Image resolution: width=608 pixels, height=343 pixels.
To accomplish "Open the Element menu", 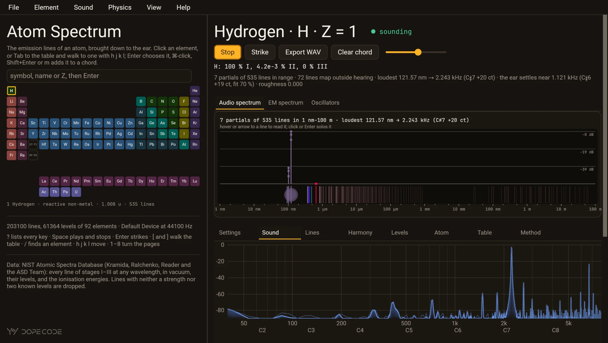I will pos(46,7).
